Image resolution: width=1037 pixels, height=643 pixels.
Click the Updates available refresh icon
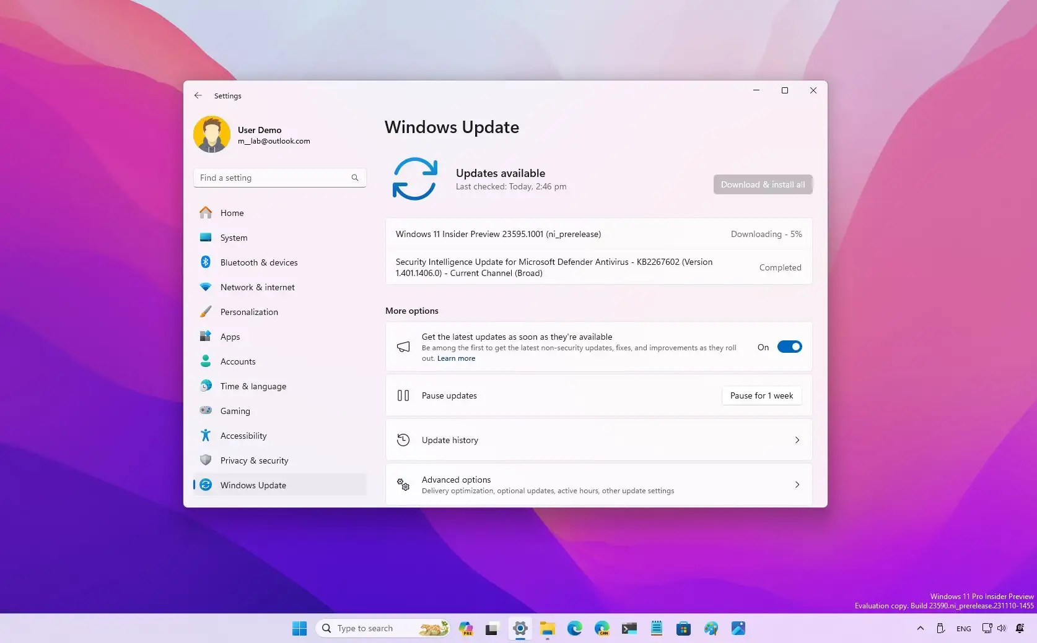tap(416, 179)
